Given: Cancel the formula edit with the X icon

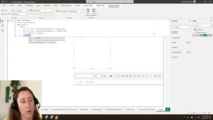Looking at the screenshot, I should [8, 21].
